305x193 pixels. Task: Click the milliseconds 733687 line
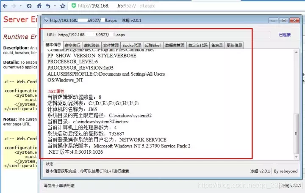point(86,134)
